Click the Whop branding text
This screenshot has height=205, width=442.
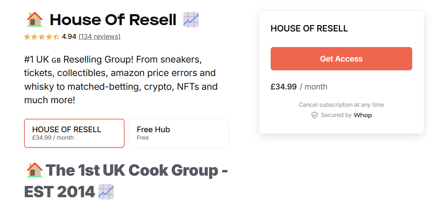[x=363, y=115]
